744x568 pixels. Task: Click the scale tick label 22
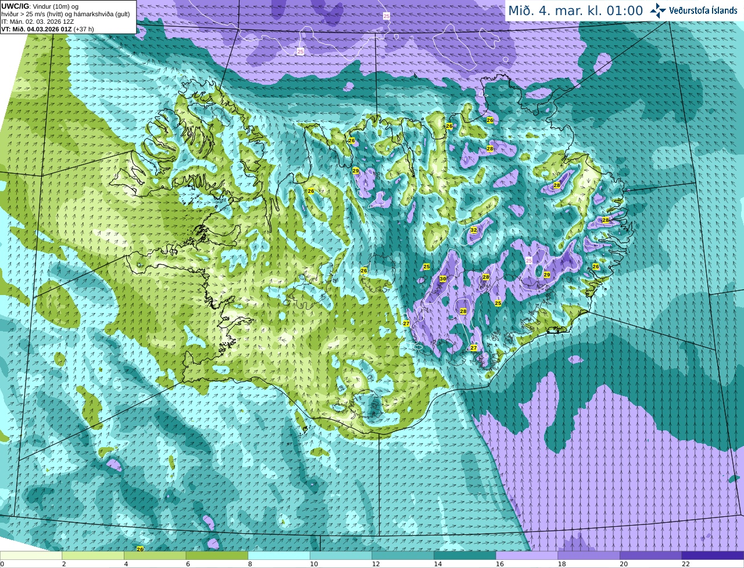click(x=687, y=564)
